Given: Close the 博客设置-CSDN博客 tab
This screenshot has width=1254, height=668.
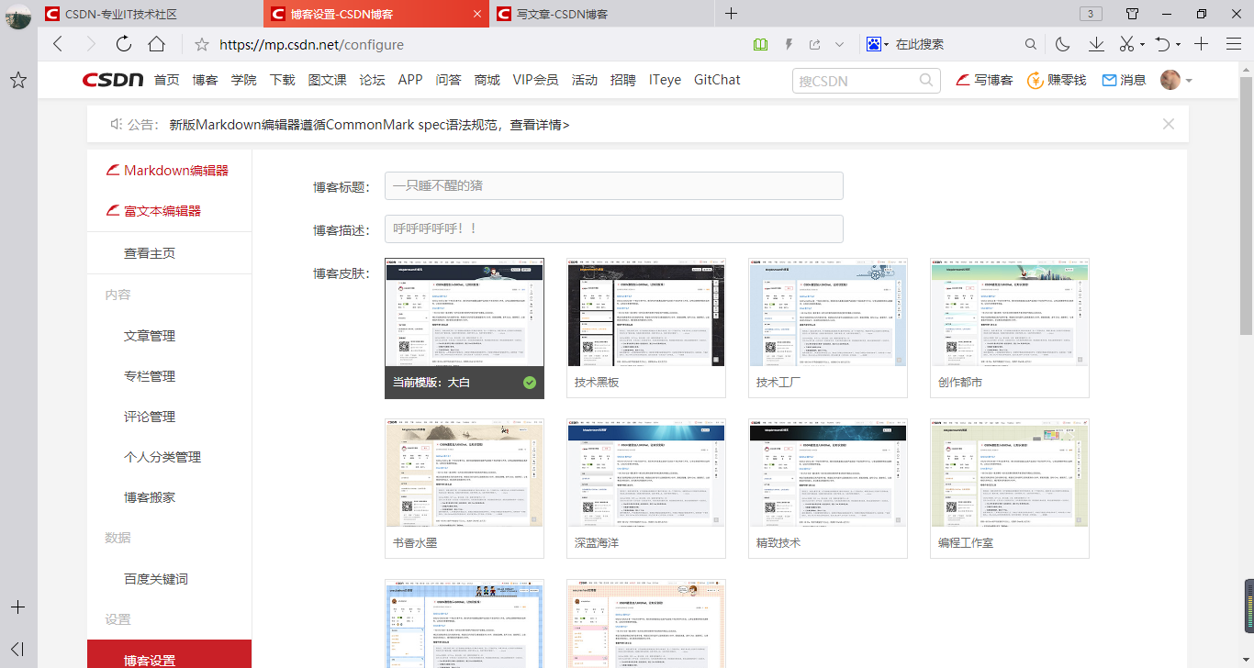Looking at the screenshot, I should [x=476, y=14].
